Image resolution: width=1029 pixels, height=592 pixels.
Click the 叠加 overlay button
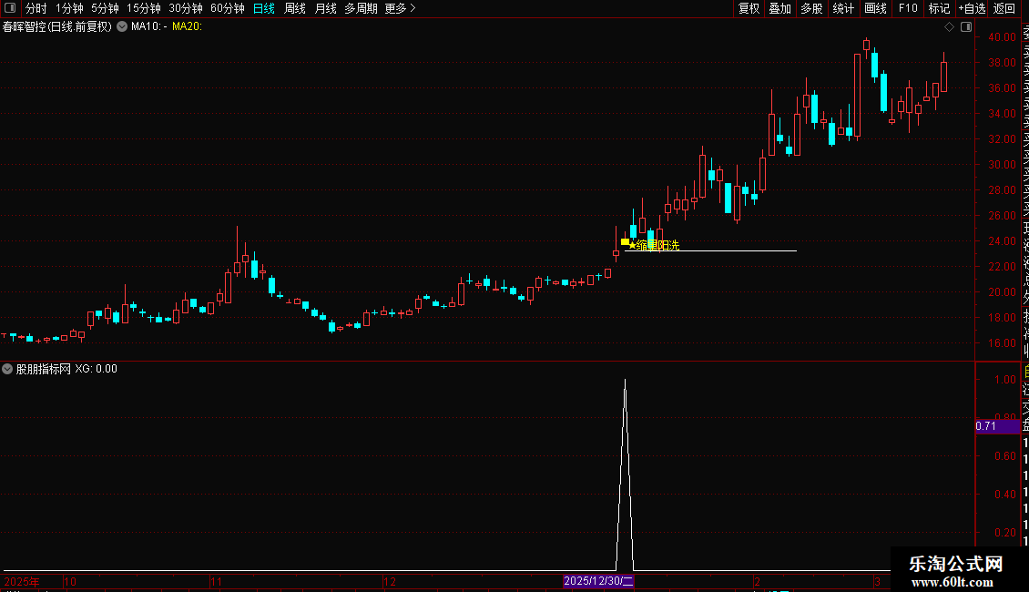click(780, 8)
